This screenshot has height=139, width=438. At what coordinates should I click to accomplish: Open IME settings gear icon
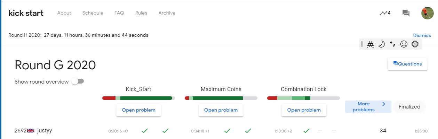415,44
